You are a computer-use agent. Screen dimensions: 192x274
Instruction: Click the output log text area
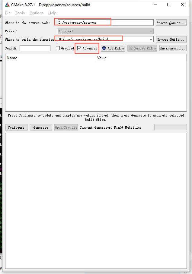point(96,201)
